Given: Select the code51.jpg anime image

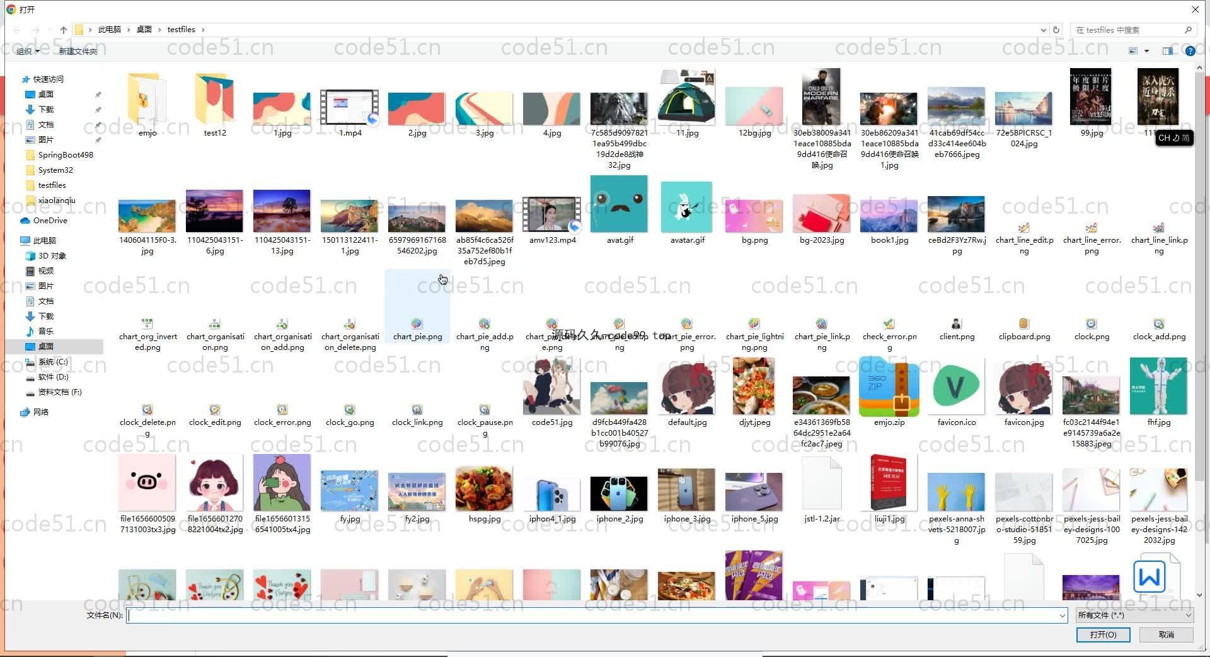Looking at the screenshot, I should (552, 386).
